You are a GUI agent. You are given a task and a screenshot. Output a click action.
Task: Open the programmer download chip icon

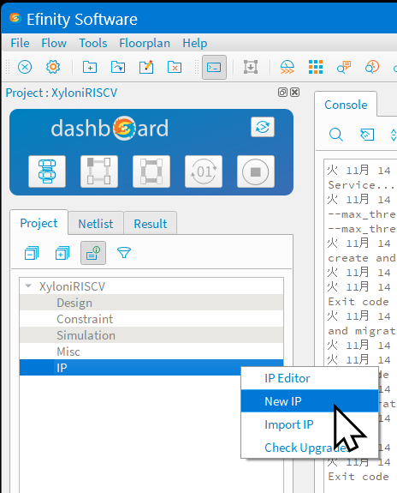tap(251, 67)
